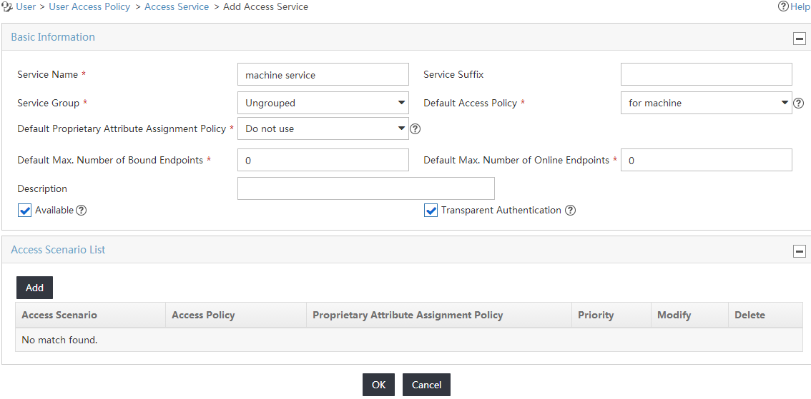Click the user icon in the breadcrumb
This screenshot has height=399, width=811.
click(6, 7)
